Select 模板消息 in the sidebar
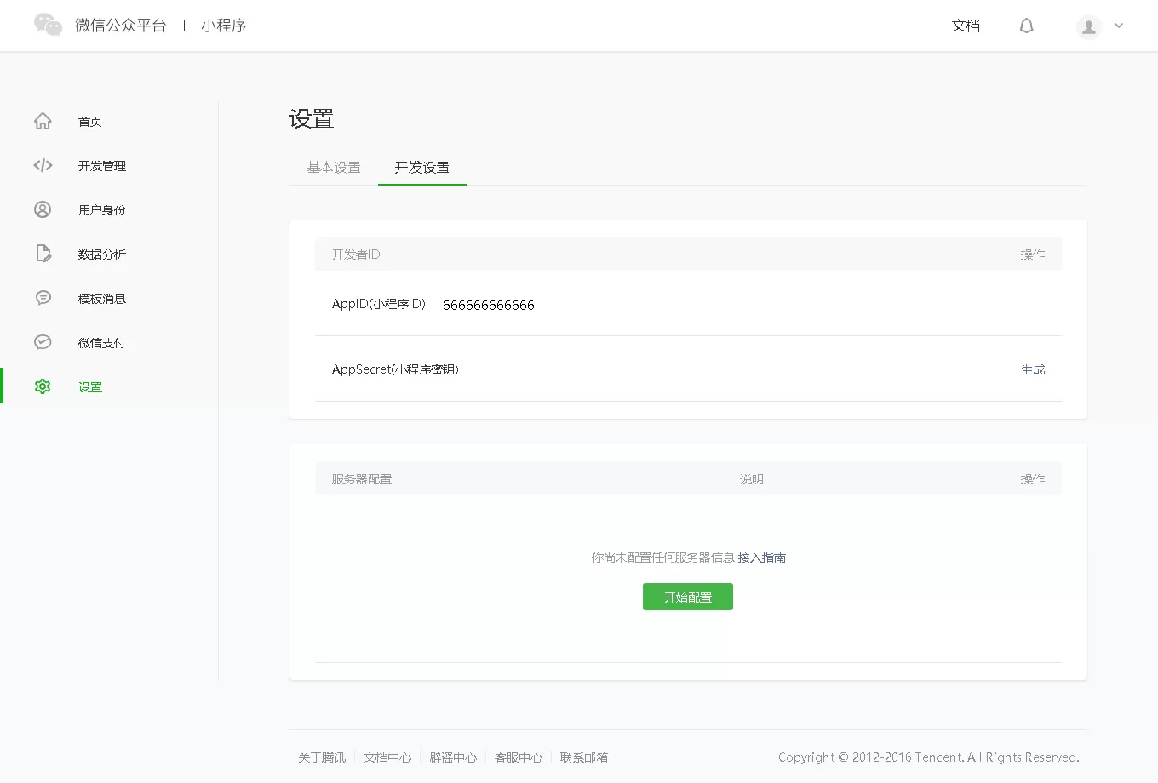This screenshot has width=1158, height=783. 102,299
